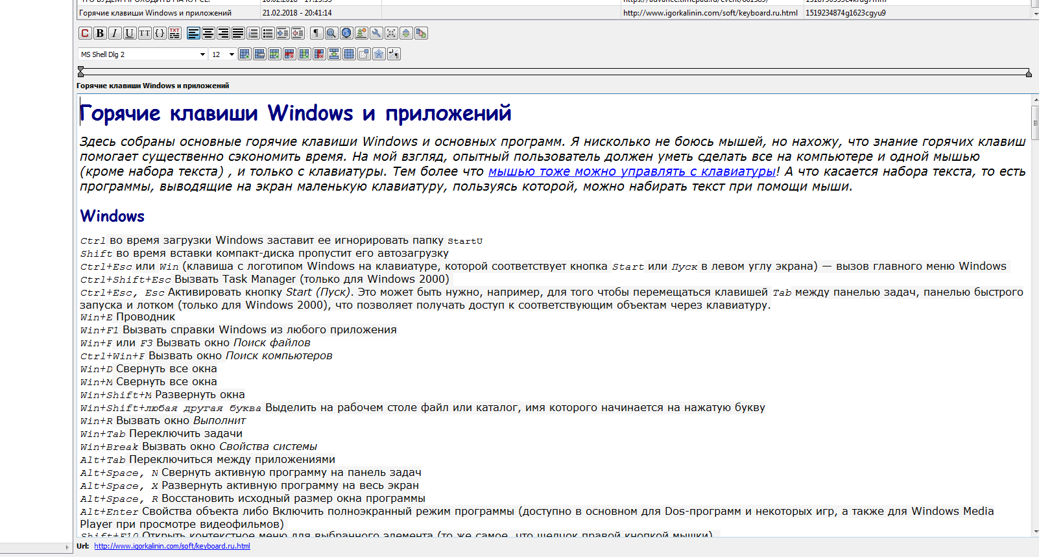
Task: Click the line Alt+Tab Переключиться между приложениями
Action: [208, 460]
